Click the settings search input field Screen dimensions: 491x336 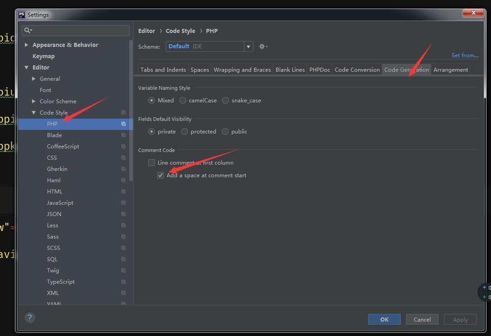pos(76,30)
